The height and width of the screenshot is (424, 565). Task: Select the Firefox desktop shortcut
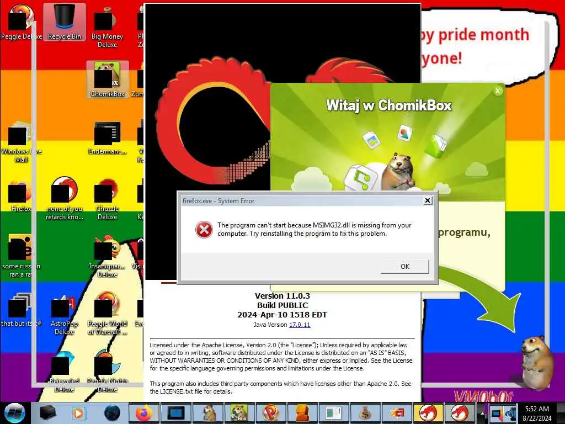click(21, 195)
